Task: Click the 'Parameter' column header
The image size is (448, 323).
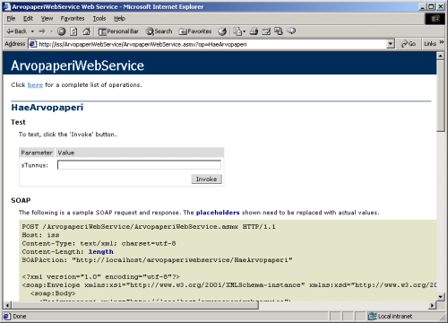Action: [x=37, y=153]
